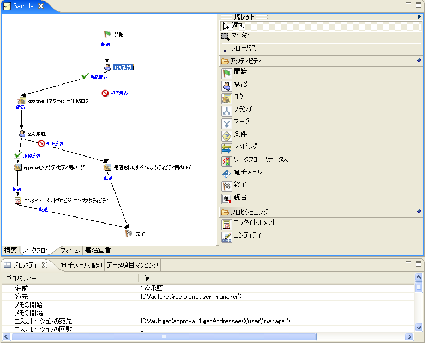
Task: Click the プロパティー column header
Action: click(x=70, y=279)
